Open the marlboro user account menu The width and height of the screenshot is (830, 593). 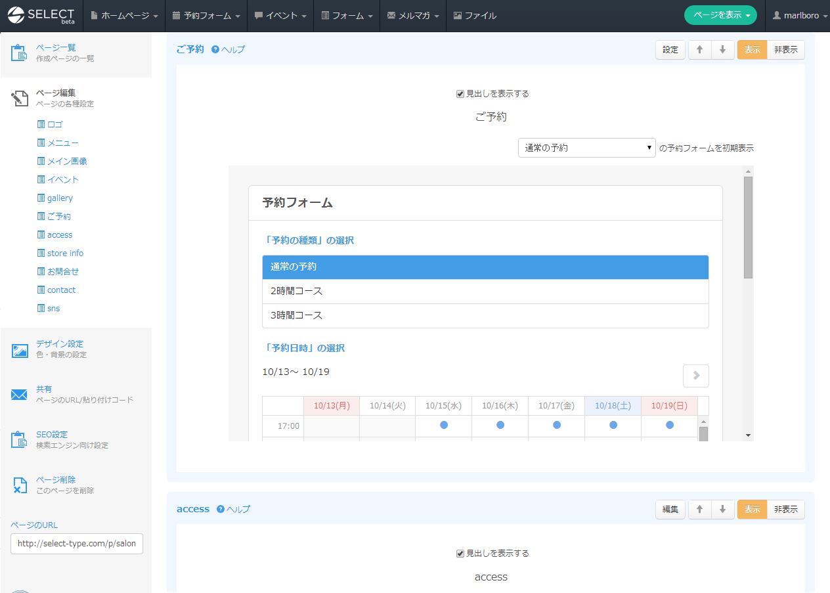click(x=797, y=15)
